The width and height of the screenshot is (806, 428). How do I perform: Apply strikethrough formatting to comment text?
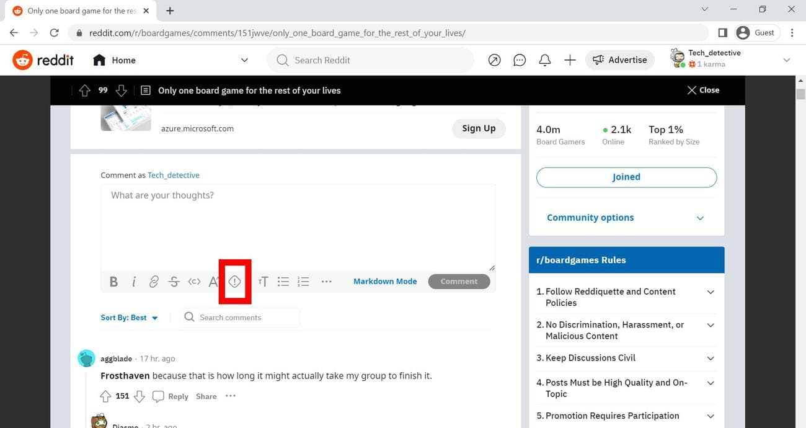(174, 282)
